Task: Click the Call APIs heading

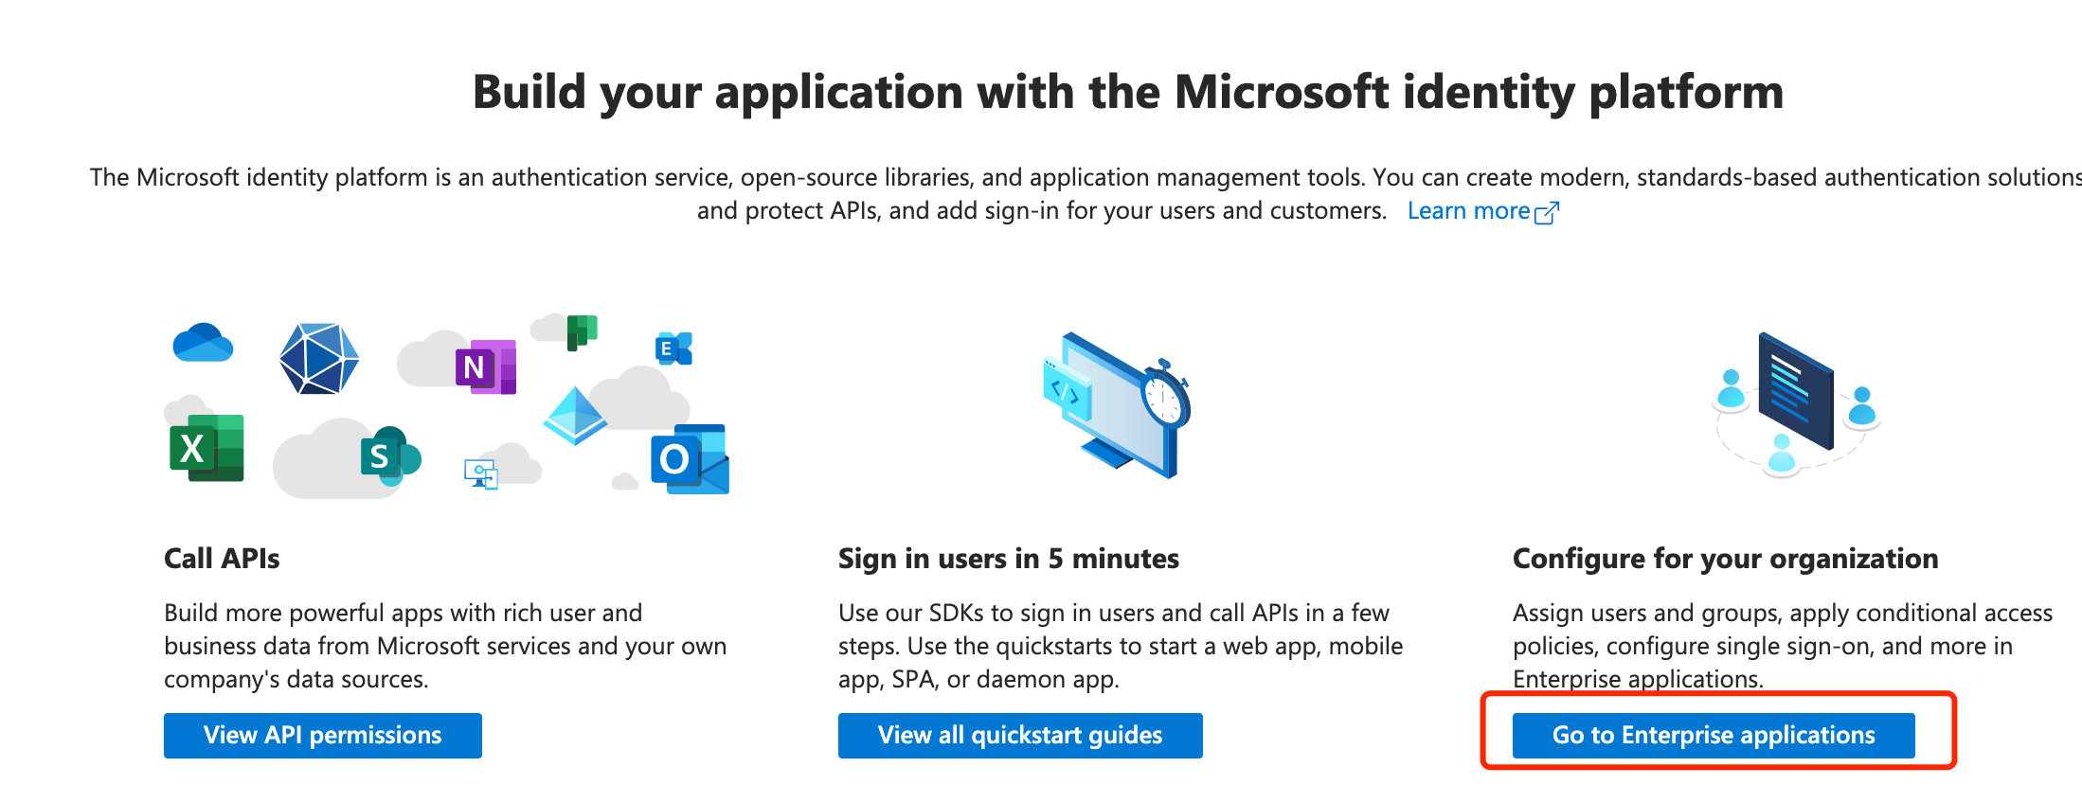Action: click(222, 559)
